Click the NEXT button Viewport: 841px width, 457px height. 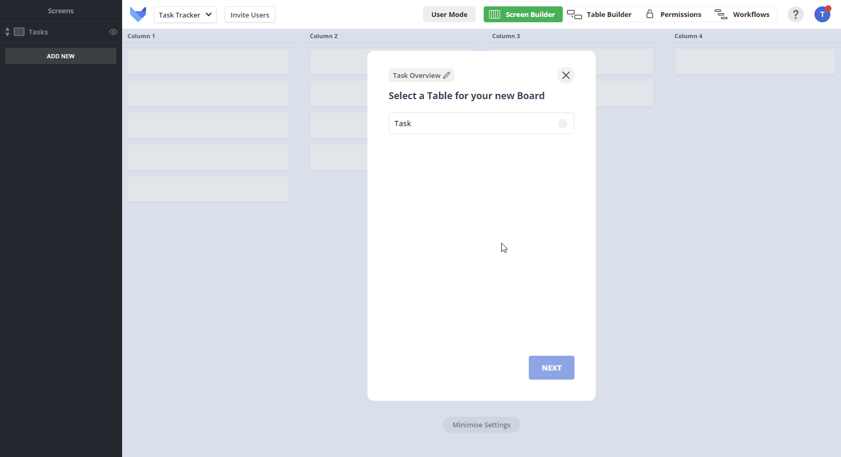coord(552,368)
